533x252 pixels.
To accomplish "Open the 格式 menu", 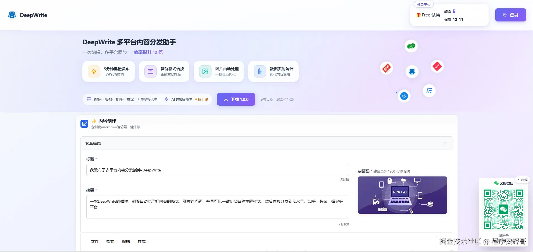I will point(110,241).
